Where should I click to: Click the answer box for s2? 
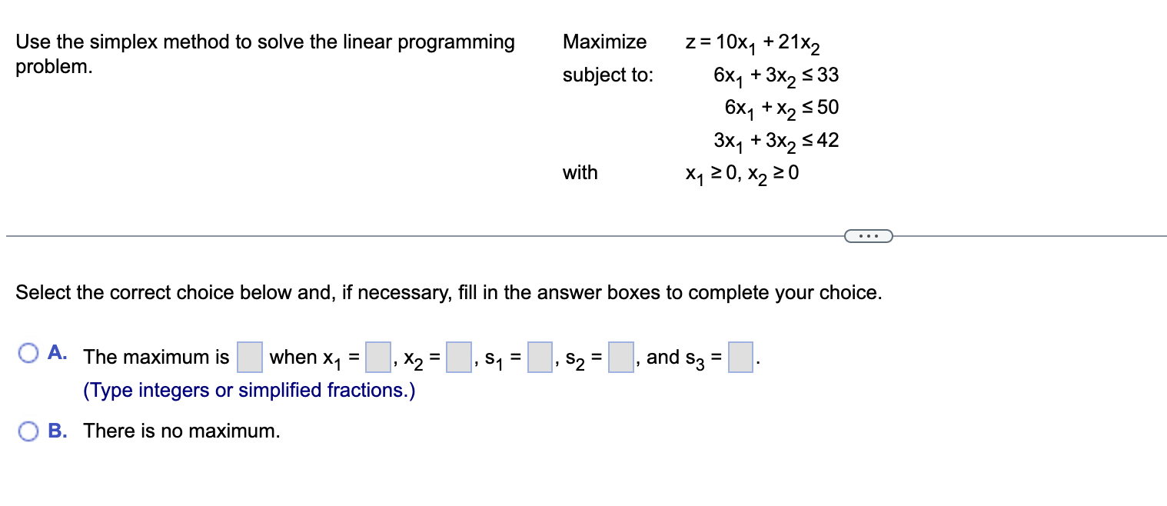[620, 356]
